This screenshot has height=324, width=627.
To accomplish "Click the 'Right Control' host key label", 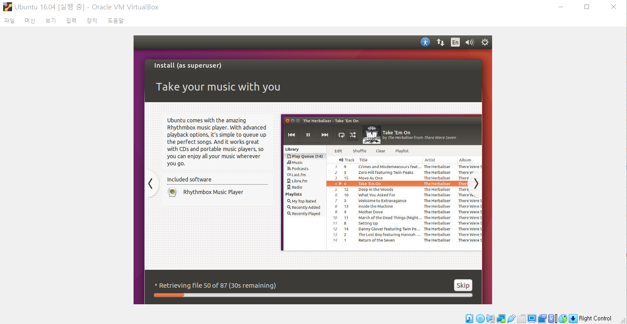I will tap(595, 319).
